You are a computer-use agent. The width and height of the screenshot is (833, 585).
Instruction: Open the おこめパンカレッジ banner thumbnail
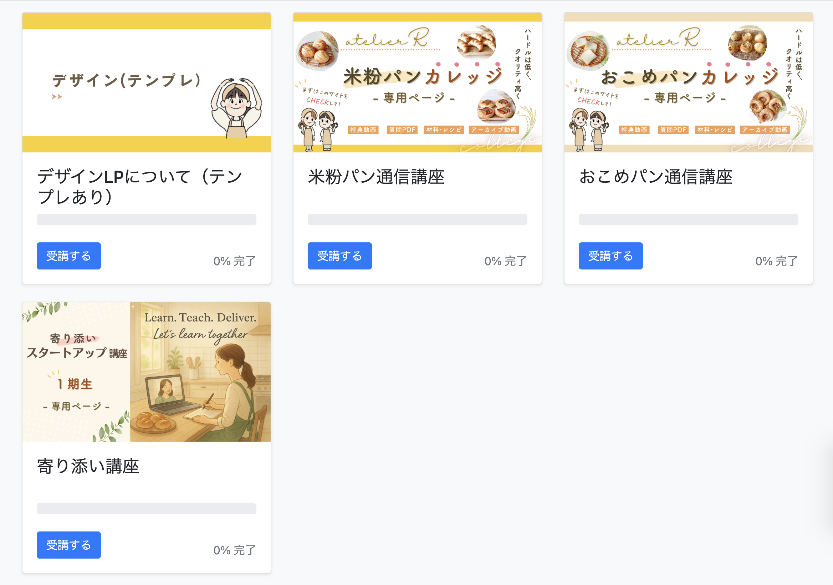click(x=689, y=83)
